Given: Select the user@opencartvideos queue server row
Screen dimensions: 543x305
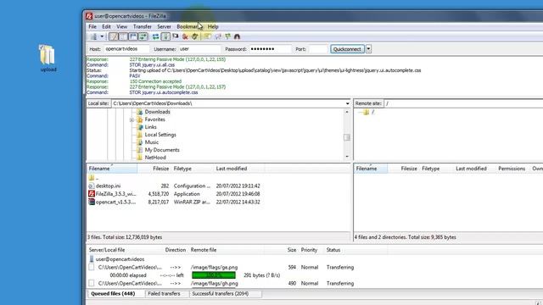Looking at the screenshot, I should (120, 259).
